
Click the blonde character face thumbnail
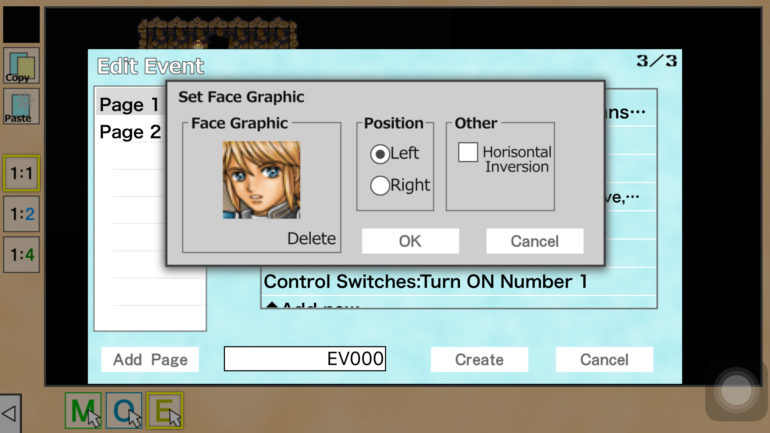[261, 180]
